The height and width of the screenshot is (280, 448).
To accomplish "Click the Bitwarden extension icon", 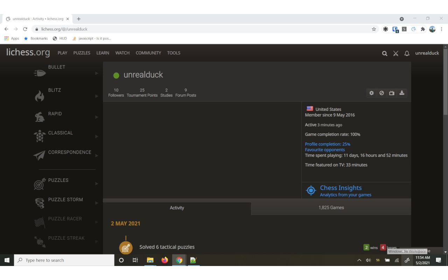I will coord(395,29).
